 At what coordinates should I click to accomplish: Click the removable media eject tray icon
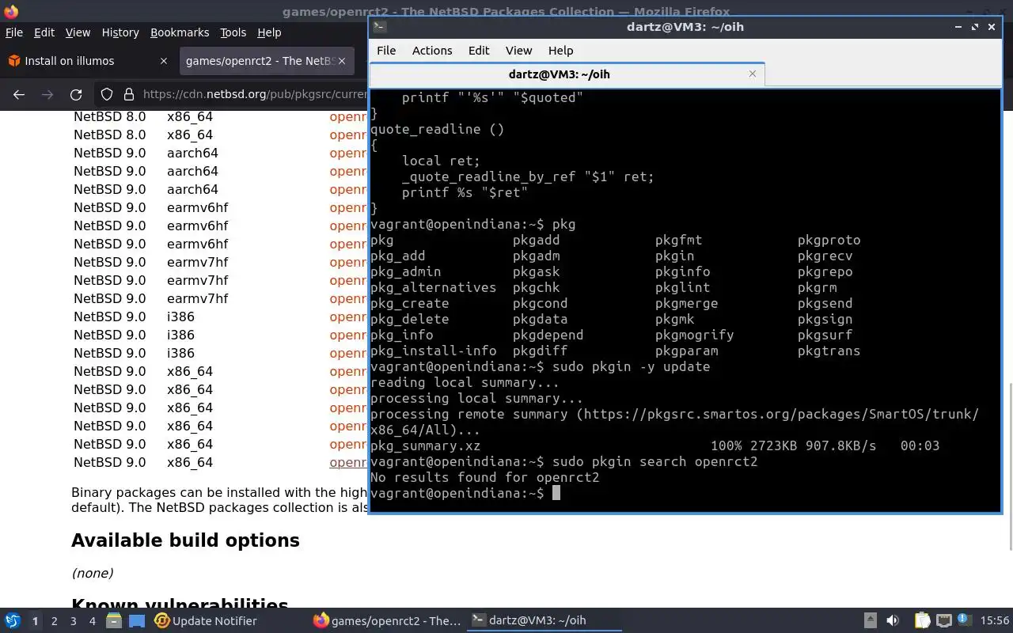click(x=870, y=621)
